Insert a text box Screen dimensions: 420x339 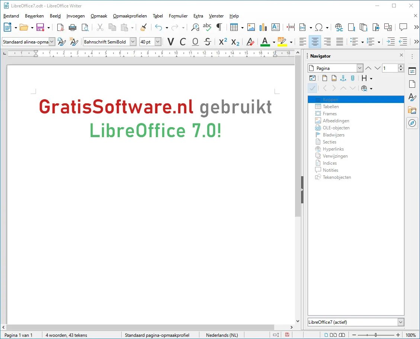[x=276, y=27]
